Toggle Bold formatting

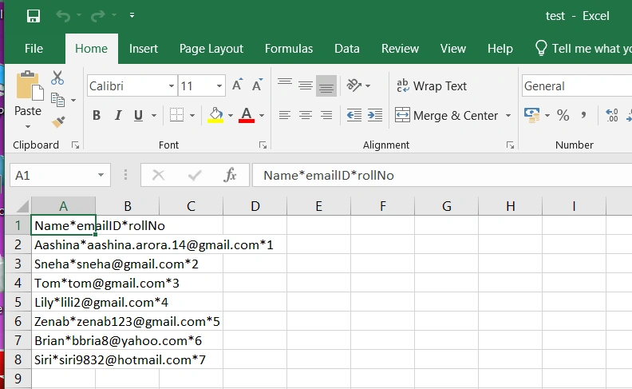[x=97, y=115]
